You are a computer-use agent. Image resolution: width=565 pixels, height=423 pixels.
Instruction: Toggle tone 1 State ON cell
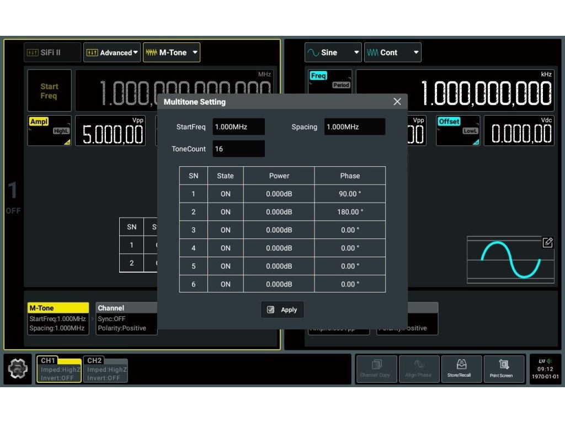pyautogui.click(x=225, y=194)
